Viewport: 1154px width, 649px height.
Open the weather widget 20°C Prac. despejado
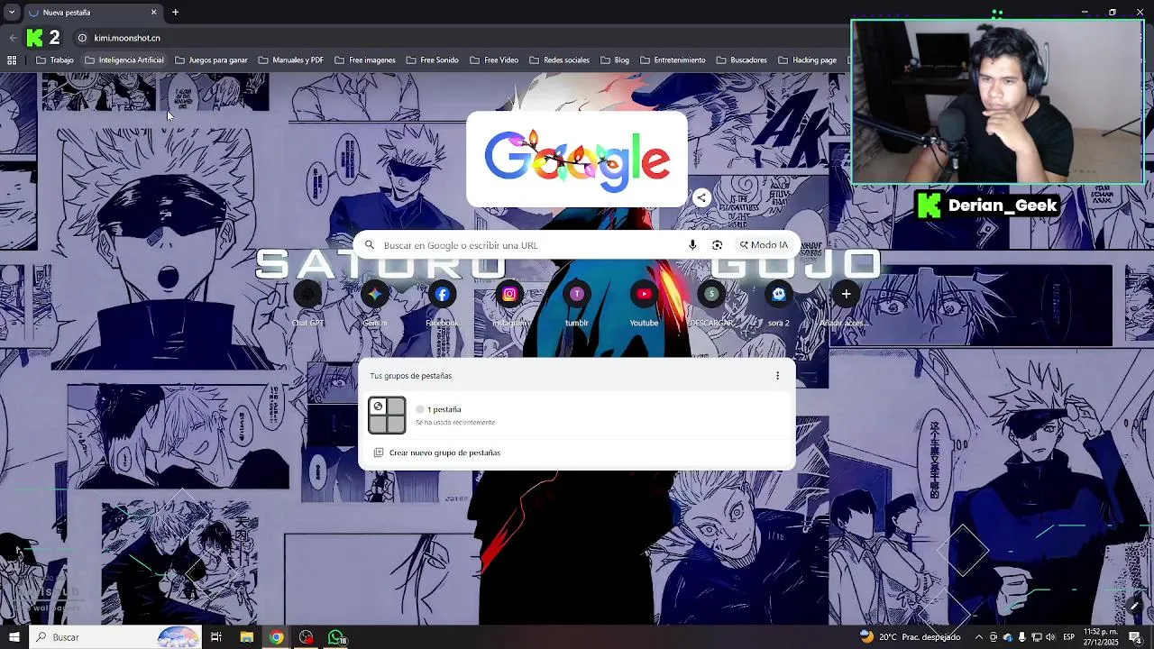tap(911, 637)
